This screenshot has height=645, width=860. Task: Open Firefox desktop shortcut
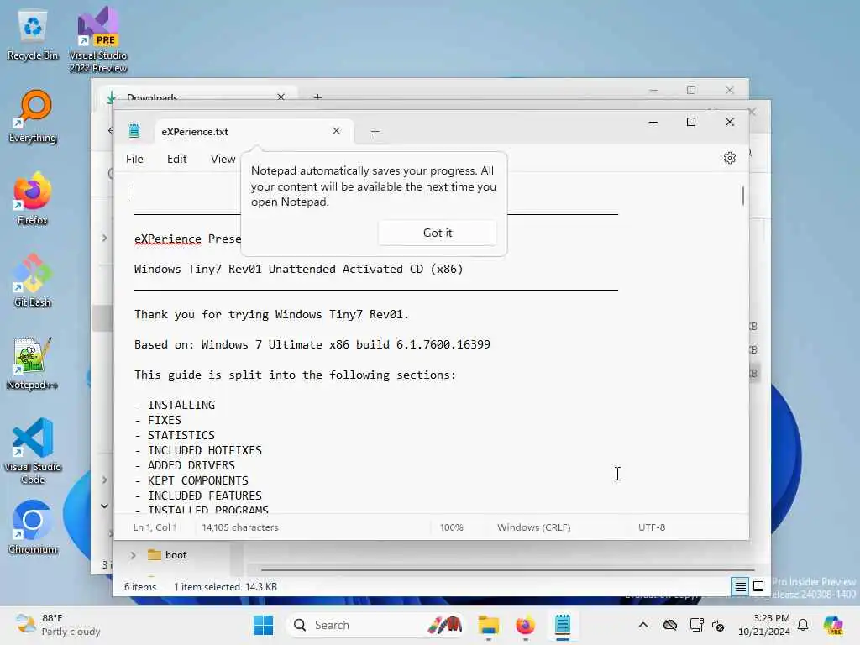click(x=33, y=198)
